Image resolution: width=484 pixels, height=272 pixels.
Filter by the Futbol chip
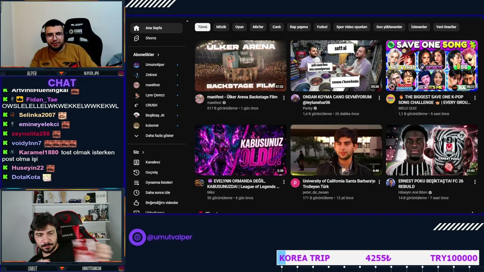(322, 27)
